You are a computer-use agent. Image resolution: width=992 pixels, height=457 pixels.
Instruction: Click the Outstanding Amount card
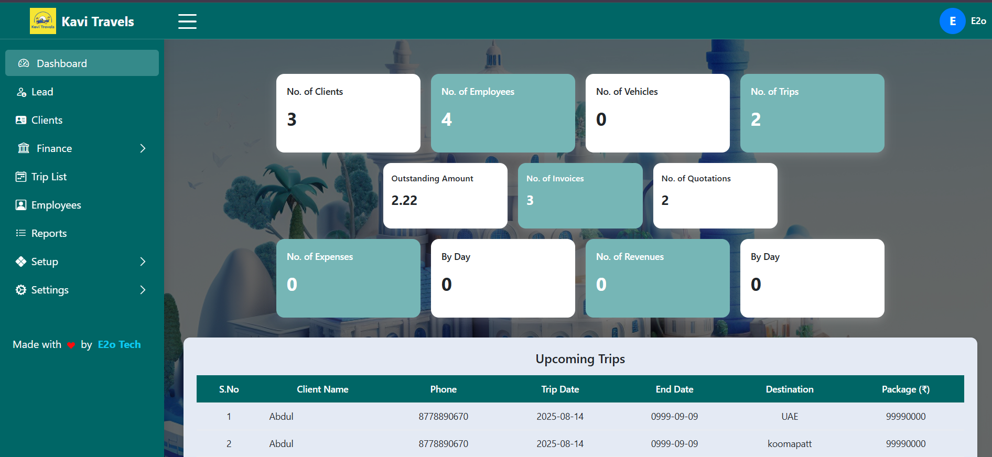(x=445, y=195)
